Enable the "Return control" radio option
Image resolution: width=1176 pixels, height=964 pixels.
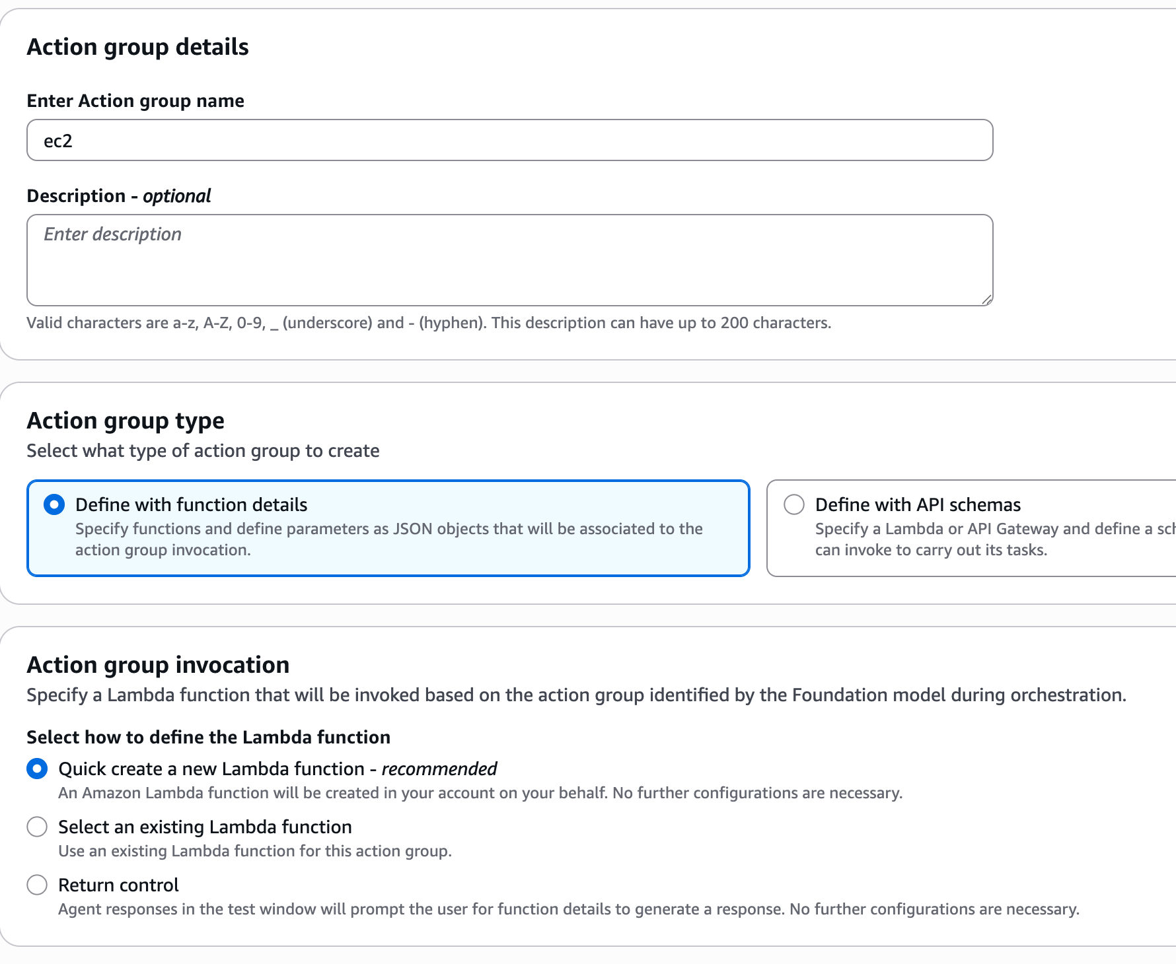[x=37, y=885]
